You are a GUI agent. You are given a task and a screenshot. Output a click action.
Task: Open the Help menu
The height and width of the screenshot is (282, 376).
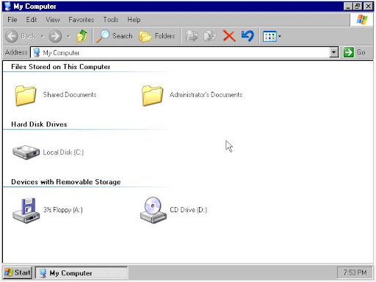(x=134, y=20)
